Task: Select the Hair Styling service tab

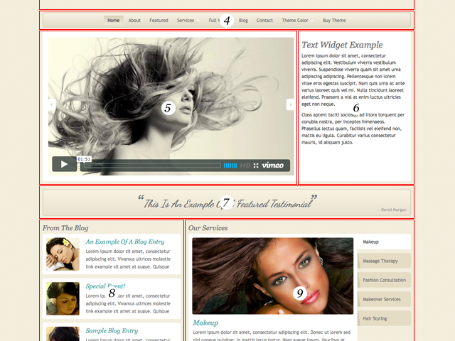Action: (x=384, y=318)
